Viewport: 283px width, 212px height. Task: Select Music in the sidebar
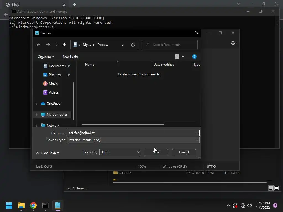point(53,84)
